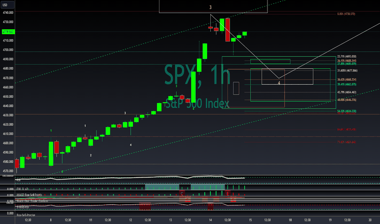
Task: Click date 19 on the time axis
Action: coord(330,220)
